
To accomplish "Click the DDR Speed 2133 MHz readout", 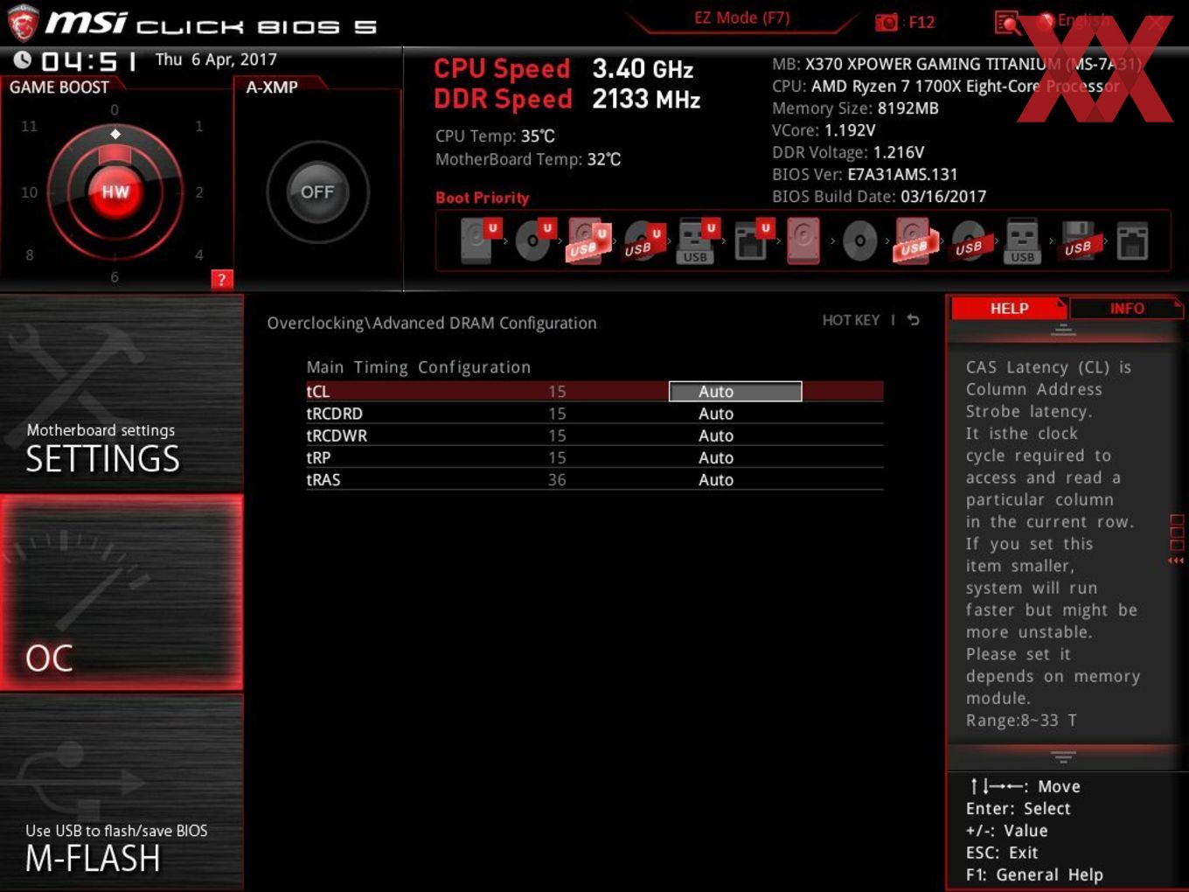I will coord(567,99).
